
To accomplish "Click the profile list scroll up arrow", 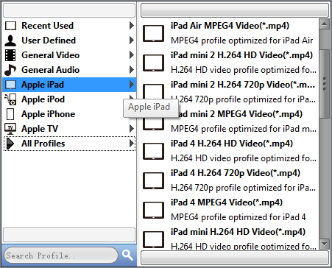I will click(324, 24).
